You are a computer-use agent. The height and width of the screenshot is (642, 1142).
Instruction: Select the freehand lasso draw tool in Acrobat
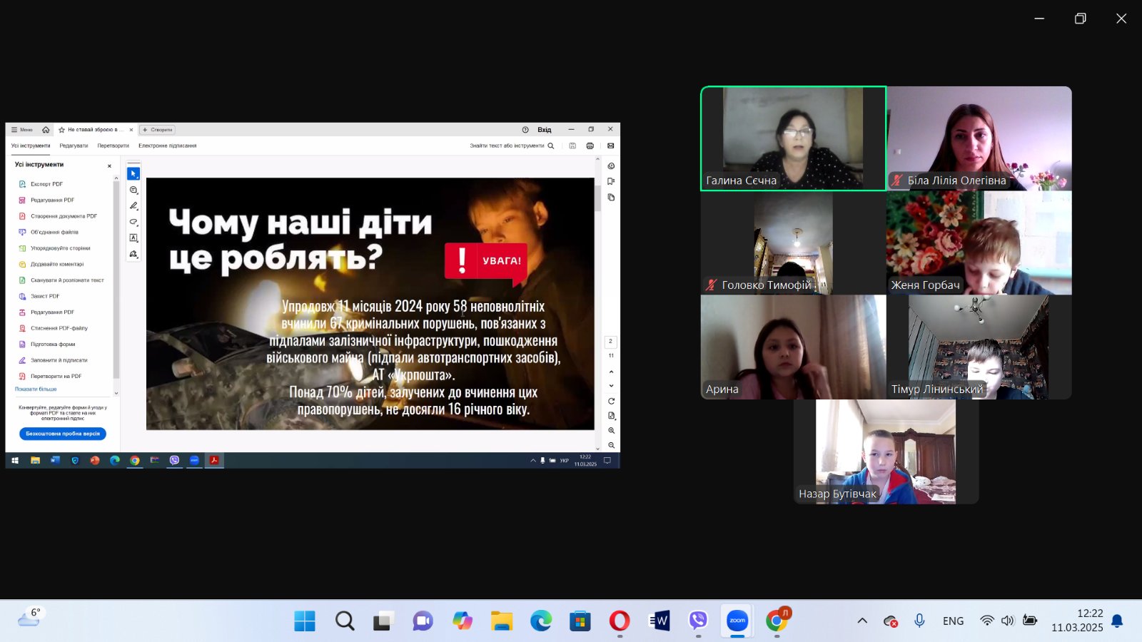[133, 222]
